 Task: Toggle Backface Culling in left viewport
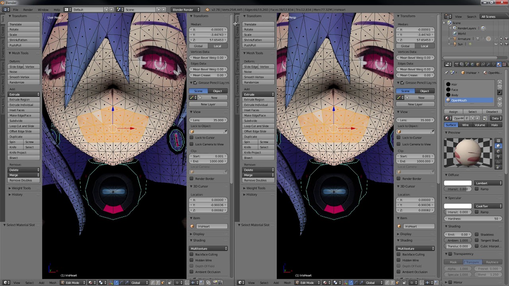192,255
